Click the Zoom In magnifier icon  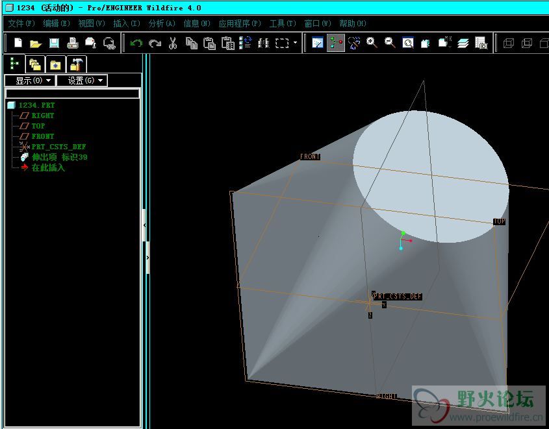(x=372, y=43)
